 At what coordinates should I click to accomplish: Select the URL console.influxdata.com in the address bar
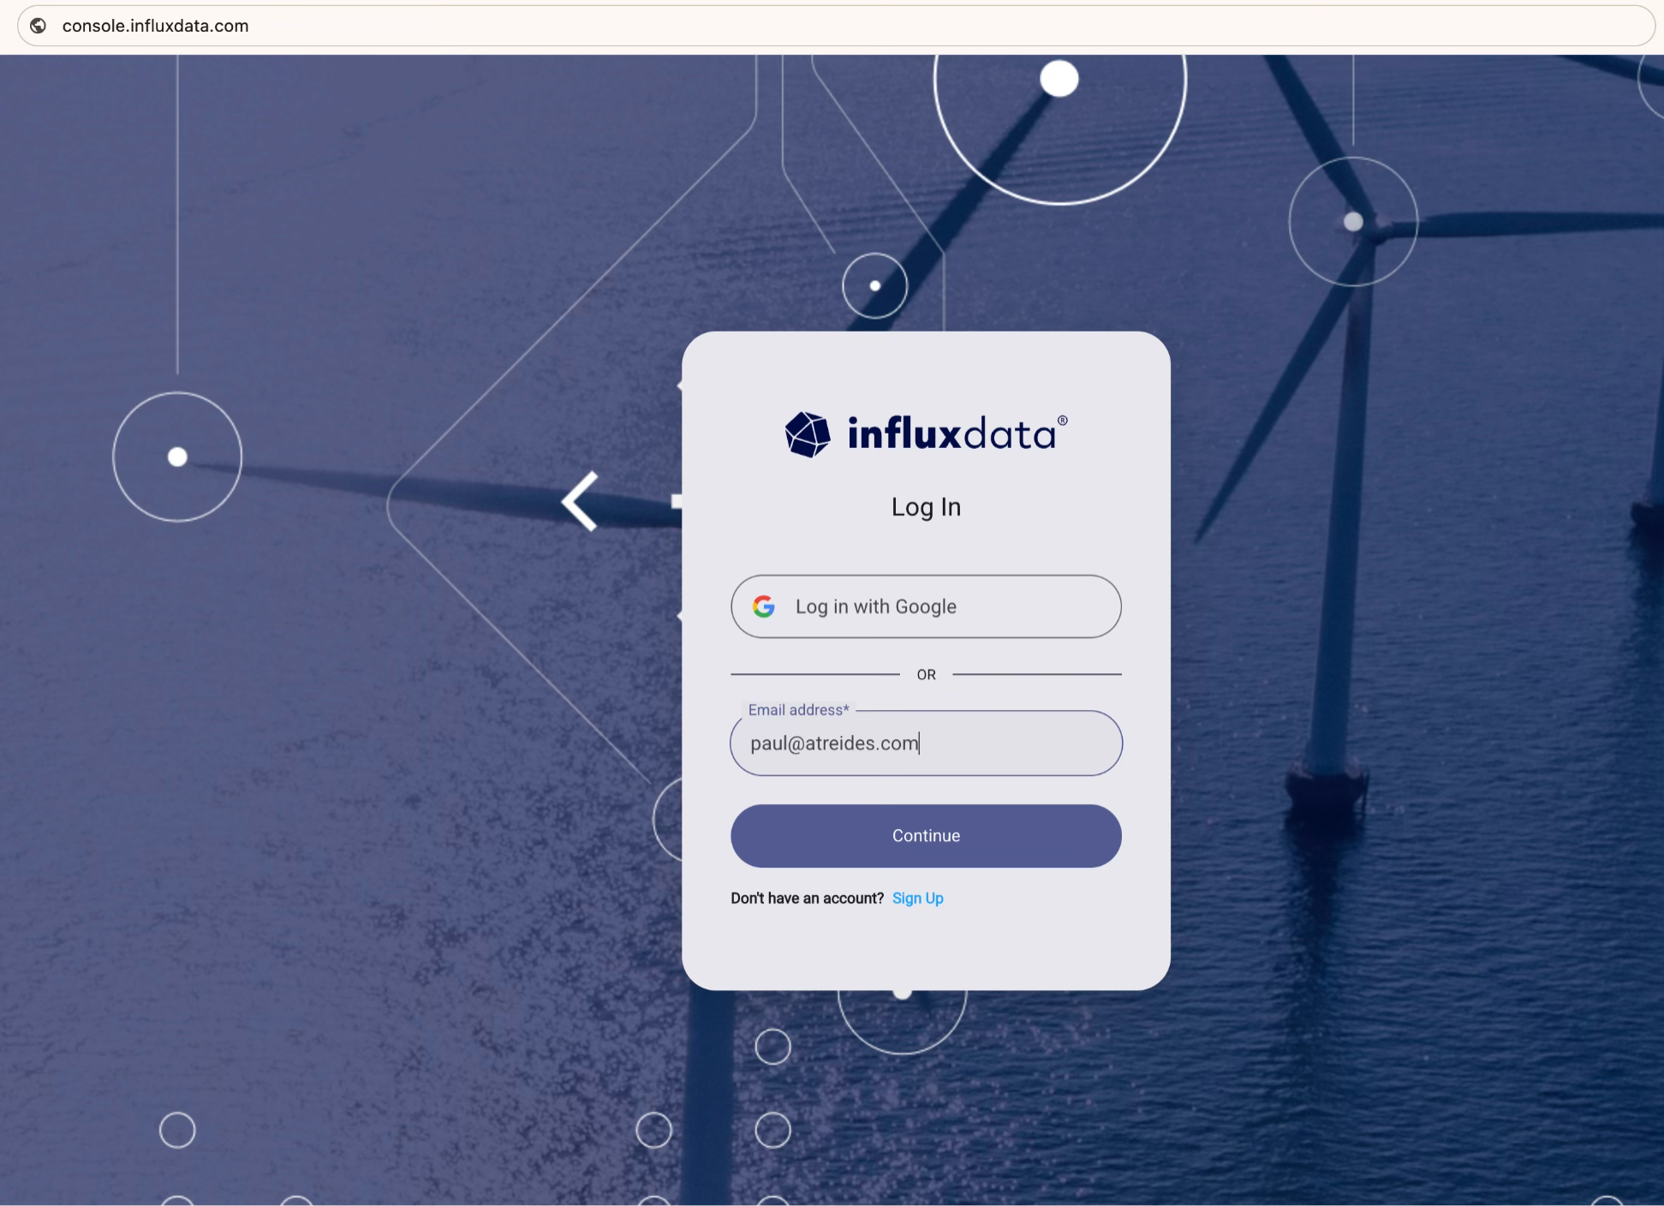pos(155,26)
